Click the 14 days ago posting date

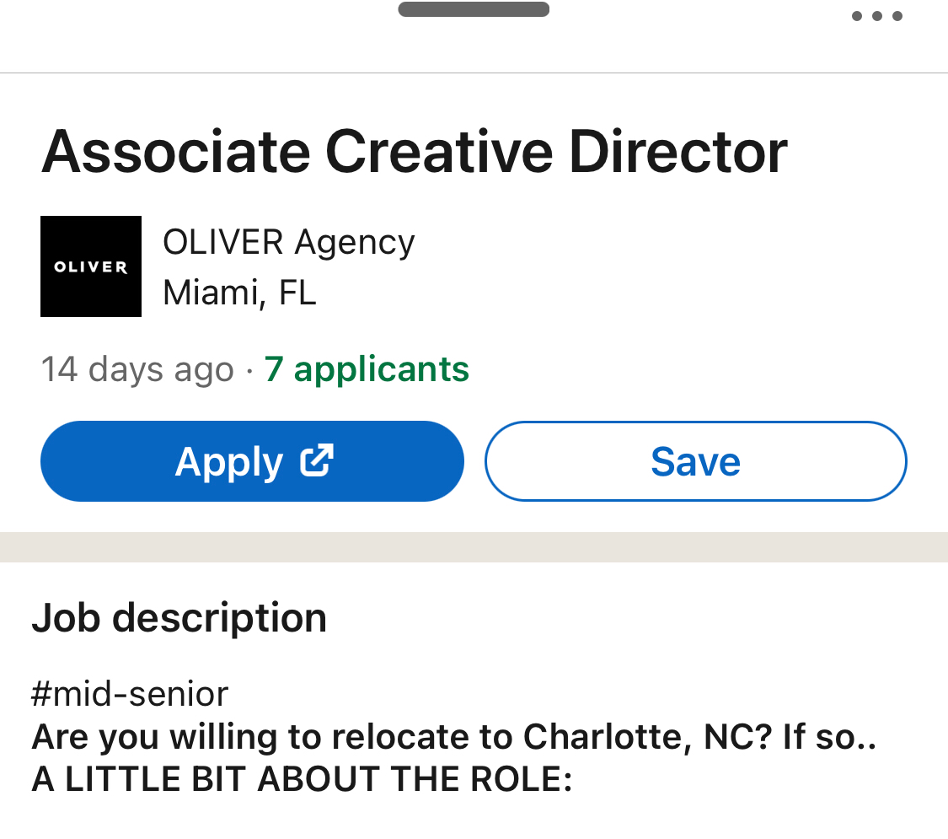[137, 369]
